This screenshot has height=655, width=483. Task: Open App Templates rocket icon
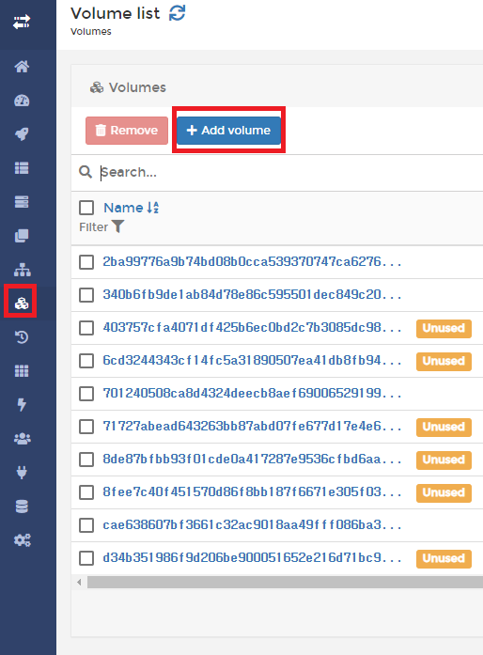(x=22, y=134)
